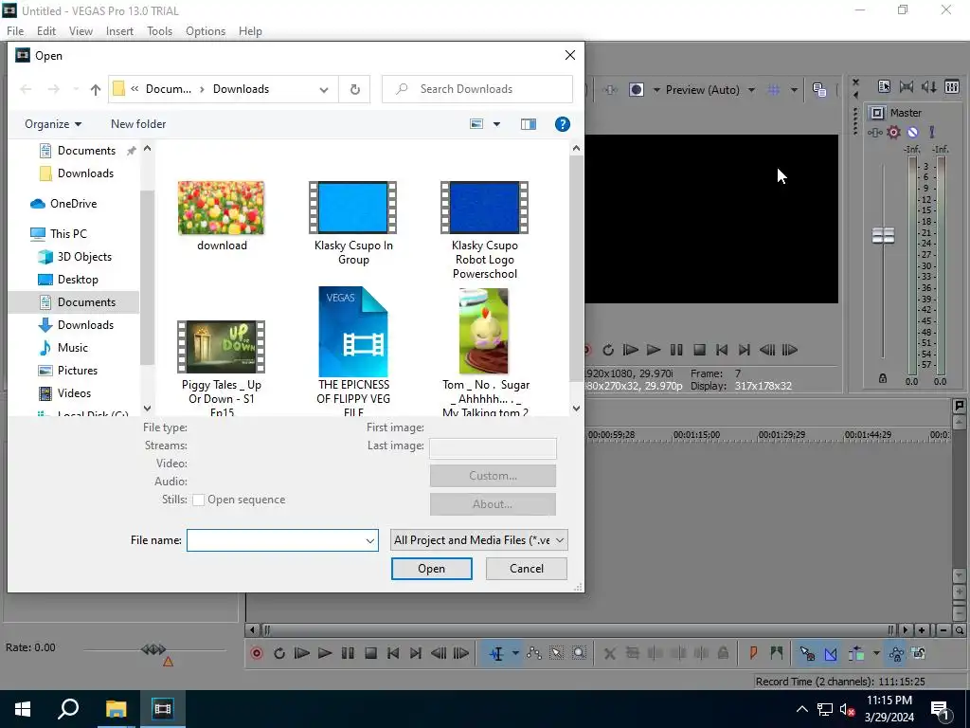Open the Options menu
Viewport: 970px width, 728px height.
[x=206, y=31]
